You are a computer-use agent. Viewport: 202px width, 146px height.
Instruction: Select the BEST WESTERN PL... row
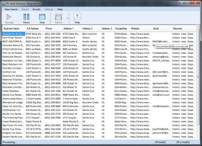click(x=99, y=41)
